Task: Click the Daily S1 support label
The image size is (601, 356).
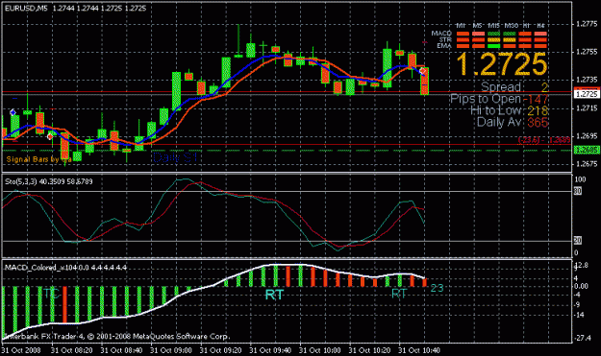Action: point(175,157)
